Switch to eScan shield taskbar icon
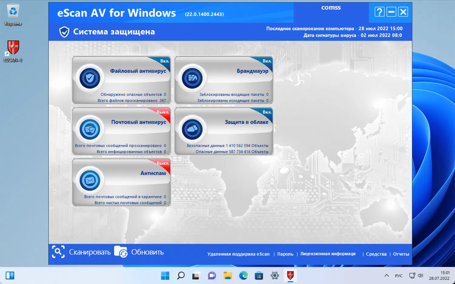 click(290, 276)
